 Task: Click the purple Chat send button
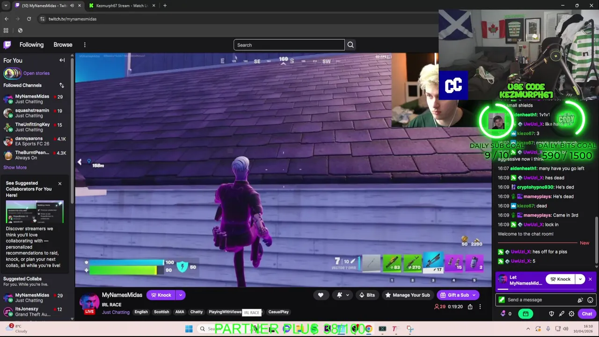[x=587, y=314]
